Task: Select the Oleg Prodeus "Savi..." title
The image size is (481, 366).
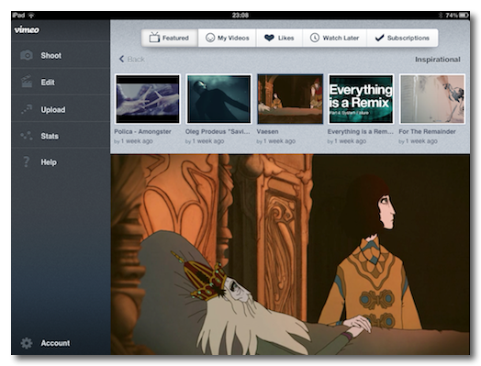Action: pyautogui.click(x=218, y=131)
